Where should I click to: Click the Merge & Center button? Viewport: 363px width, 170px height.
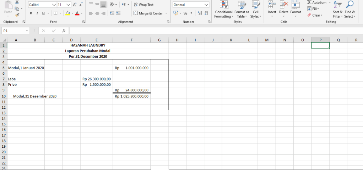[148, 13]
